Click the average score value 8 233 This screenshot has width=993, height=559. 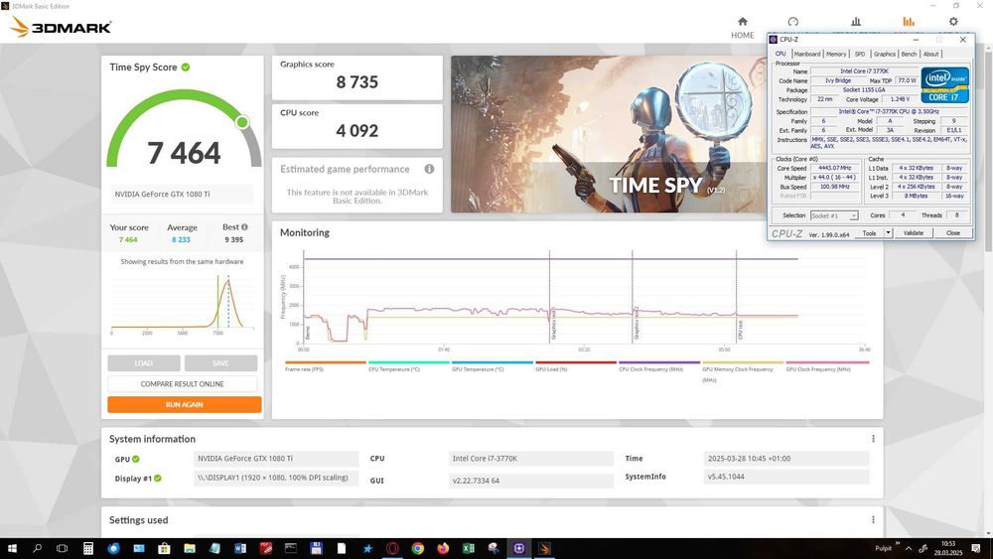[181, 240]
